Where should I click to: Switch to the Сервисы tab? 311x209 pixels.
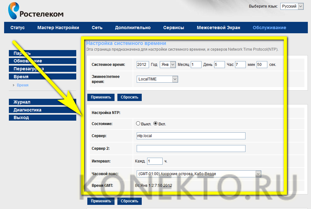tap(174, 28)
